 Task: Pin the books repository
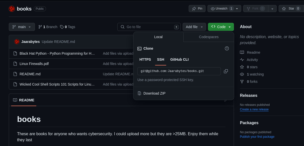[197, 9]
